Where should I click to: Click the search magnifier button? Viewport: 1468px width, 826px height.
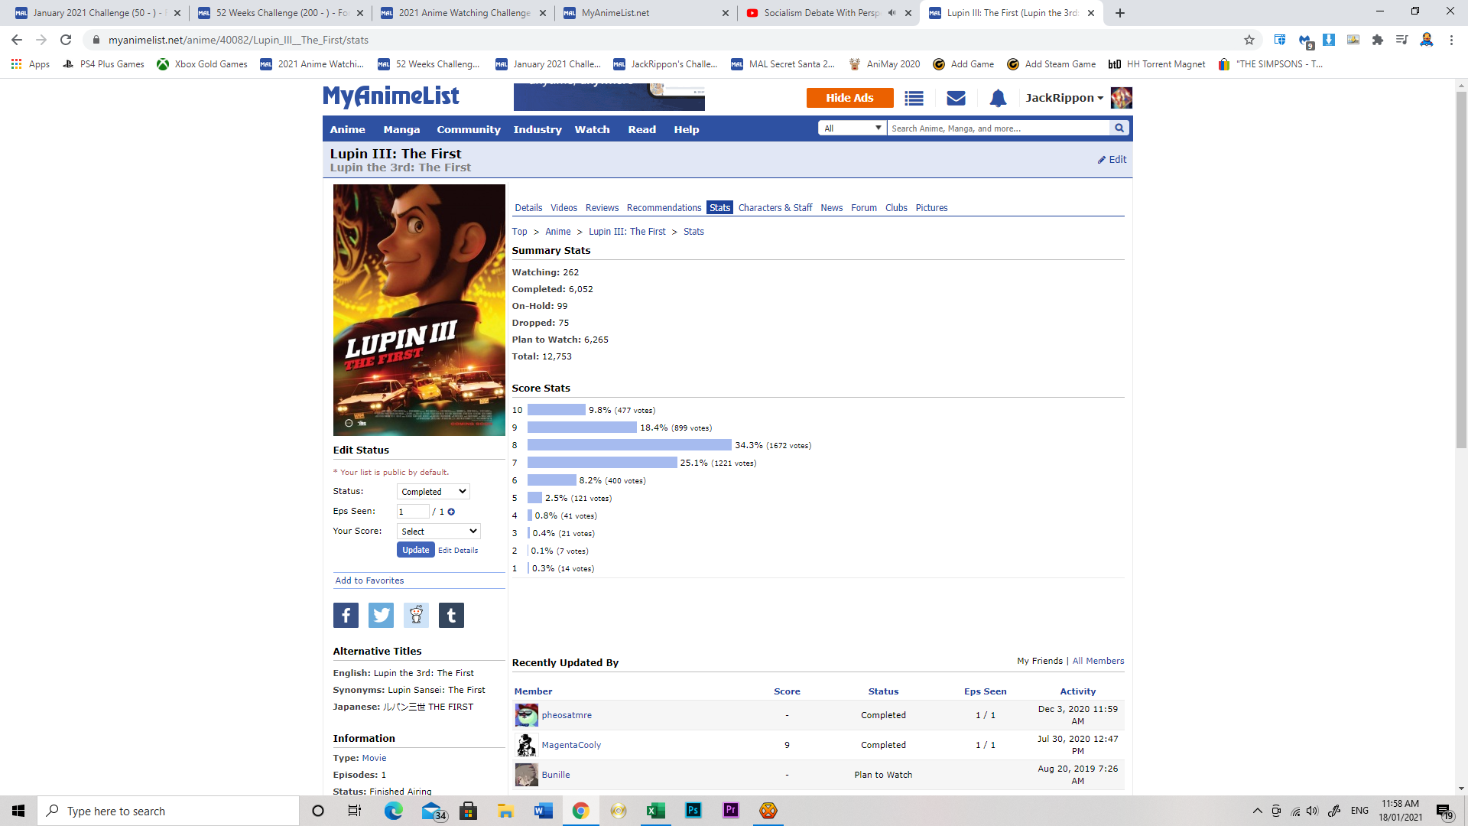point(1119,128)
